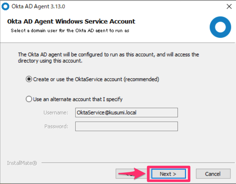Click the InstallMate® label
236x184 pixels.
tap(22, 163)
